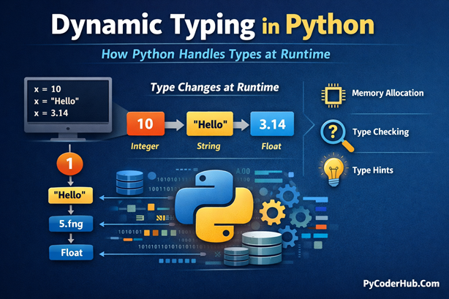Click the blue and yellow Python logo
449x299 pixels.
214,205
